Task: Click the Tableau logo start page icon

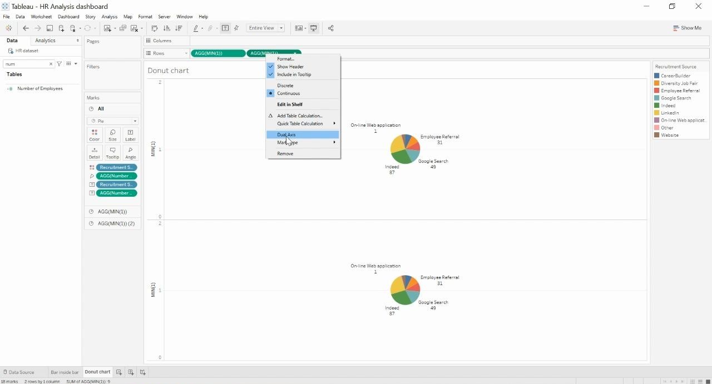Action: [x=8, y=28]
